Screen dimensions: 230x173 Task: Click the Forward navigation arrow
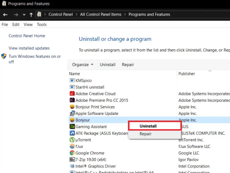tap(16, 15)
